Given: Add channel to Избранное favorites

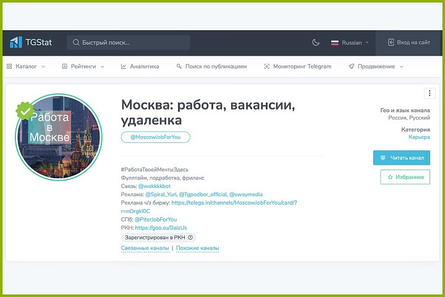Looking at the screenshot, I should (x=405, y=177).
